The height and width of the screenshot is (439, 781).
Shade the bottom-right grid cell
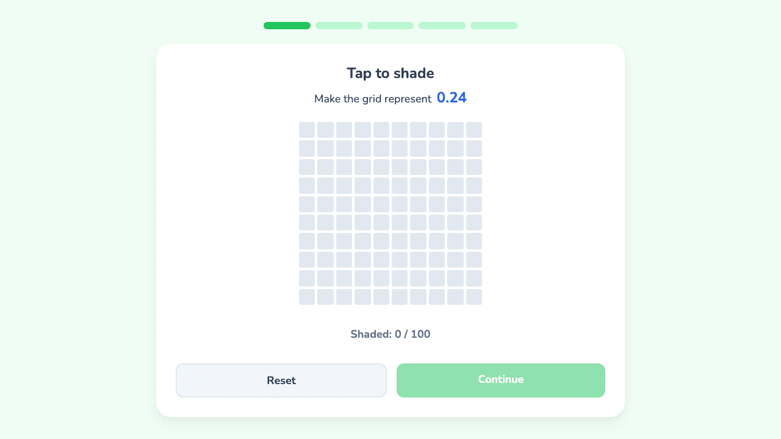point(474,297)
